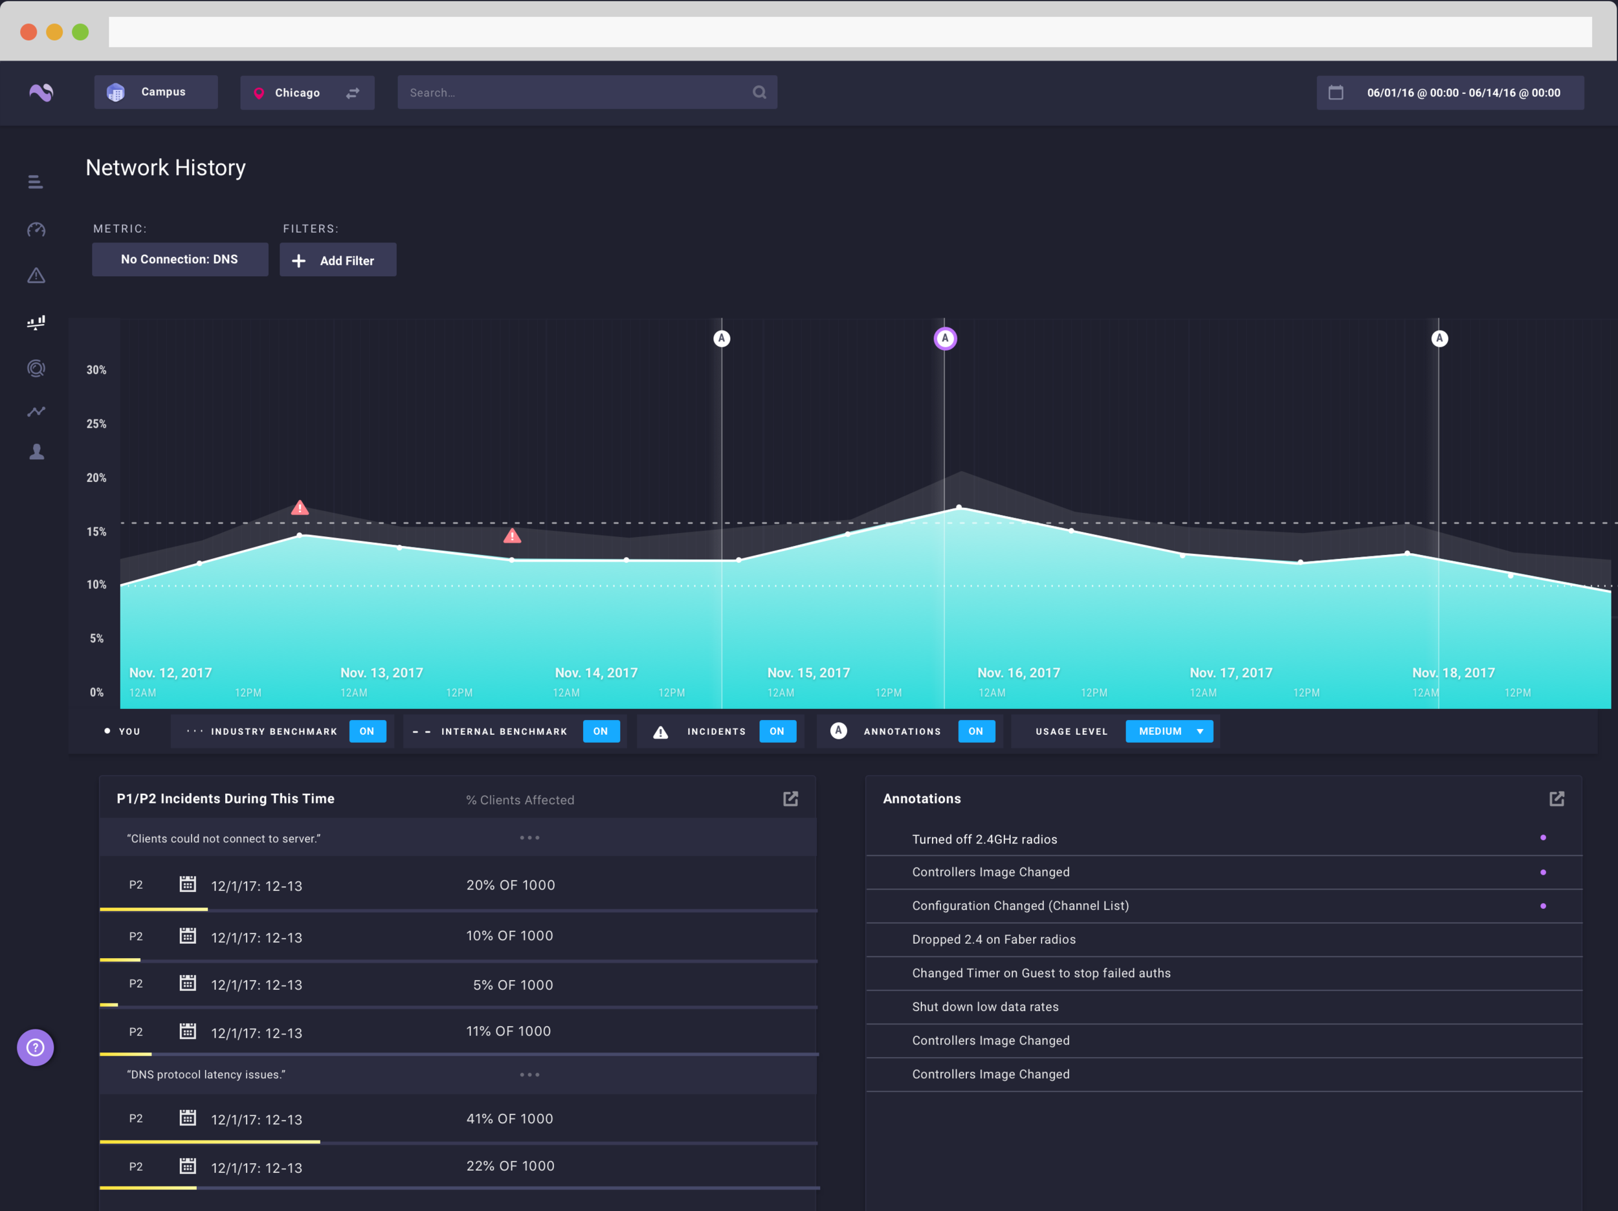The width and height of the screenshot is (1618, 1211).
Task: Toggle Internal Benchmark ON switch
Action: pos(600,731)
